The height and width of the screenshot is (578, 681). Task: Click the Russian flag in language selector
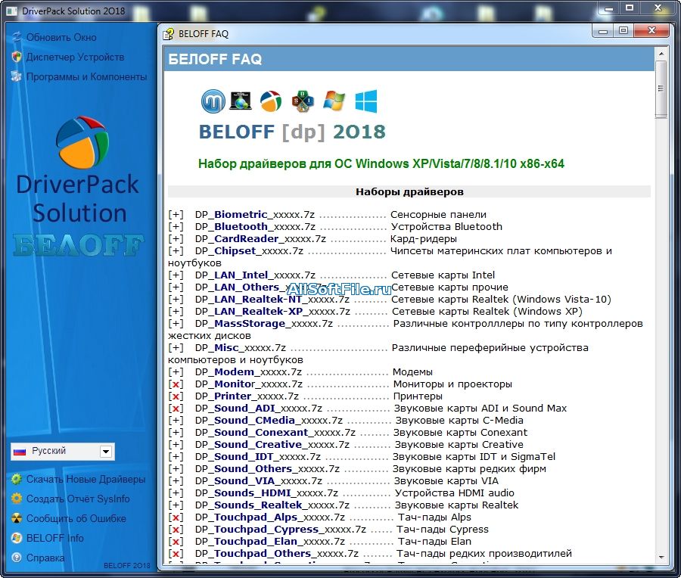[x=20, y=452]
